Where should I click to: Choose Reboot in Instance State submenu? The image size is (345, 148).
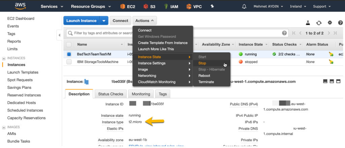coord(212,76)
